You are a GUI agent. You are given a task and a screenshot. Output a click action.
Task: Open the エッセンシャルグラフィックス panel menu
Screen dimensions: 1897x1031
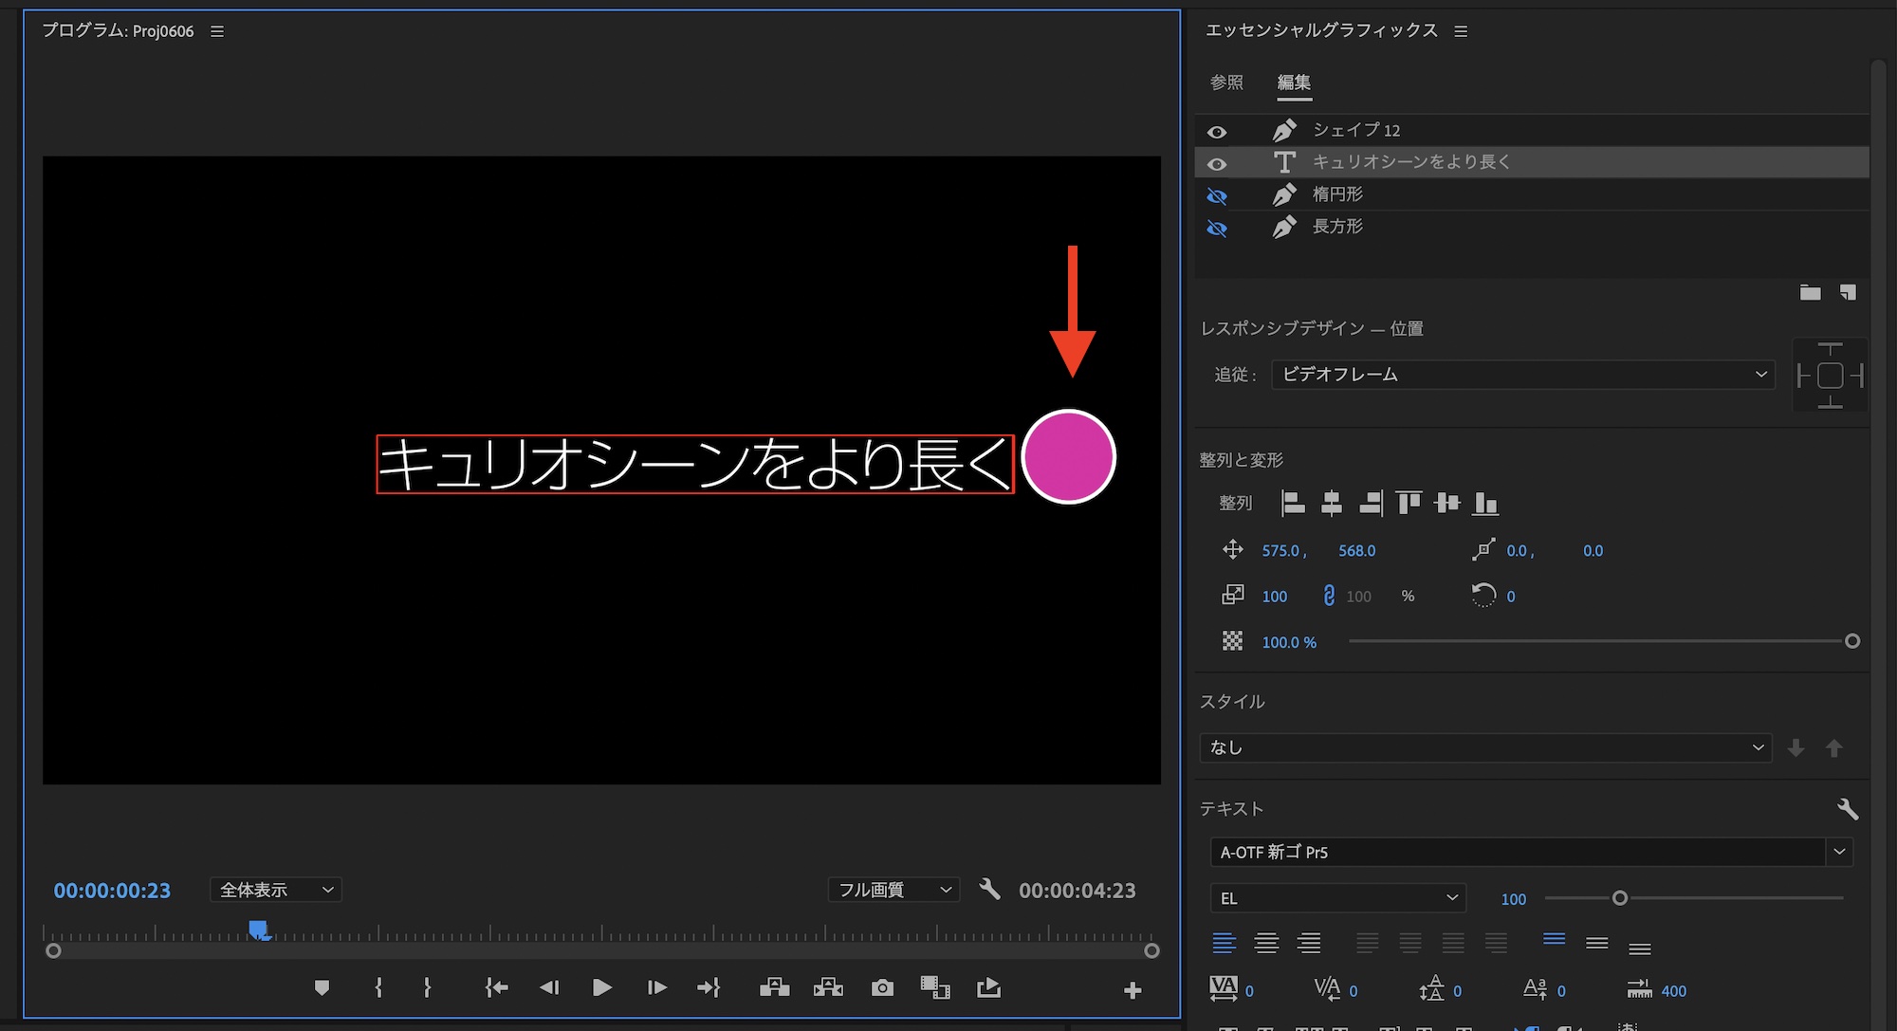[x=1461, y=31]
